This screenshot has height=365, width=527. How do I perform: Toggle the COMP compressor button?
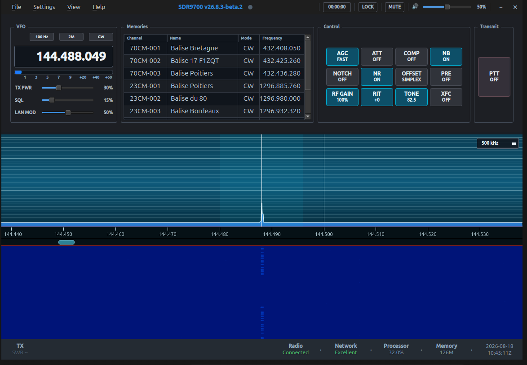click(x=412, y=56)
